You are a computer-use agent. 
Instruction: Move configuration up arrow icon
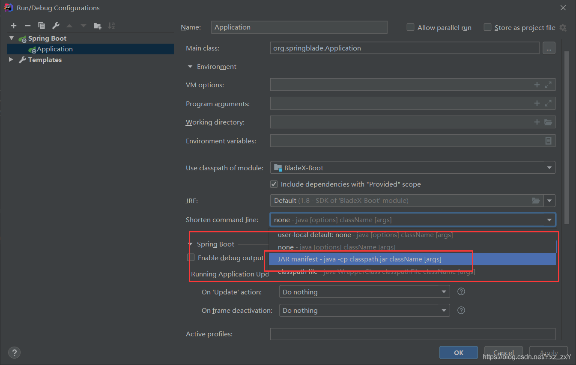(69, 26)
